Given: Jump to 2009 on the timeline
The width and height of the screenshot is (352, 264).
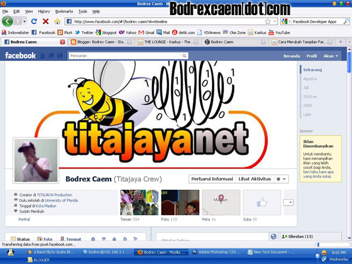Looking at the screenshot, I should [x=307, y=106].
